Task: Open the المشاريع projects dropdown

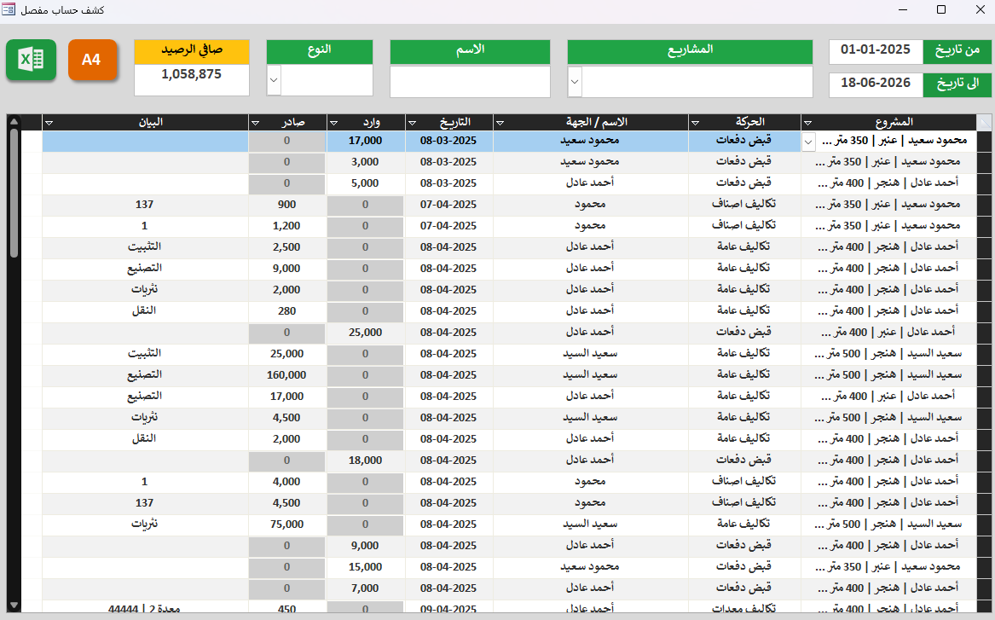Action: tap(575, 82)
